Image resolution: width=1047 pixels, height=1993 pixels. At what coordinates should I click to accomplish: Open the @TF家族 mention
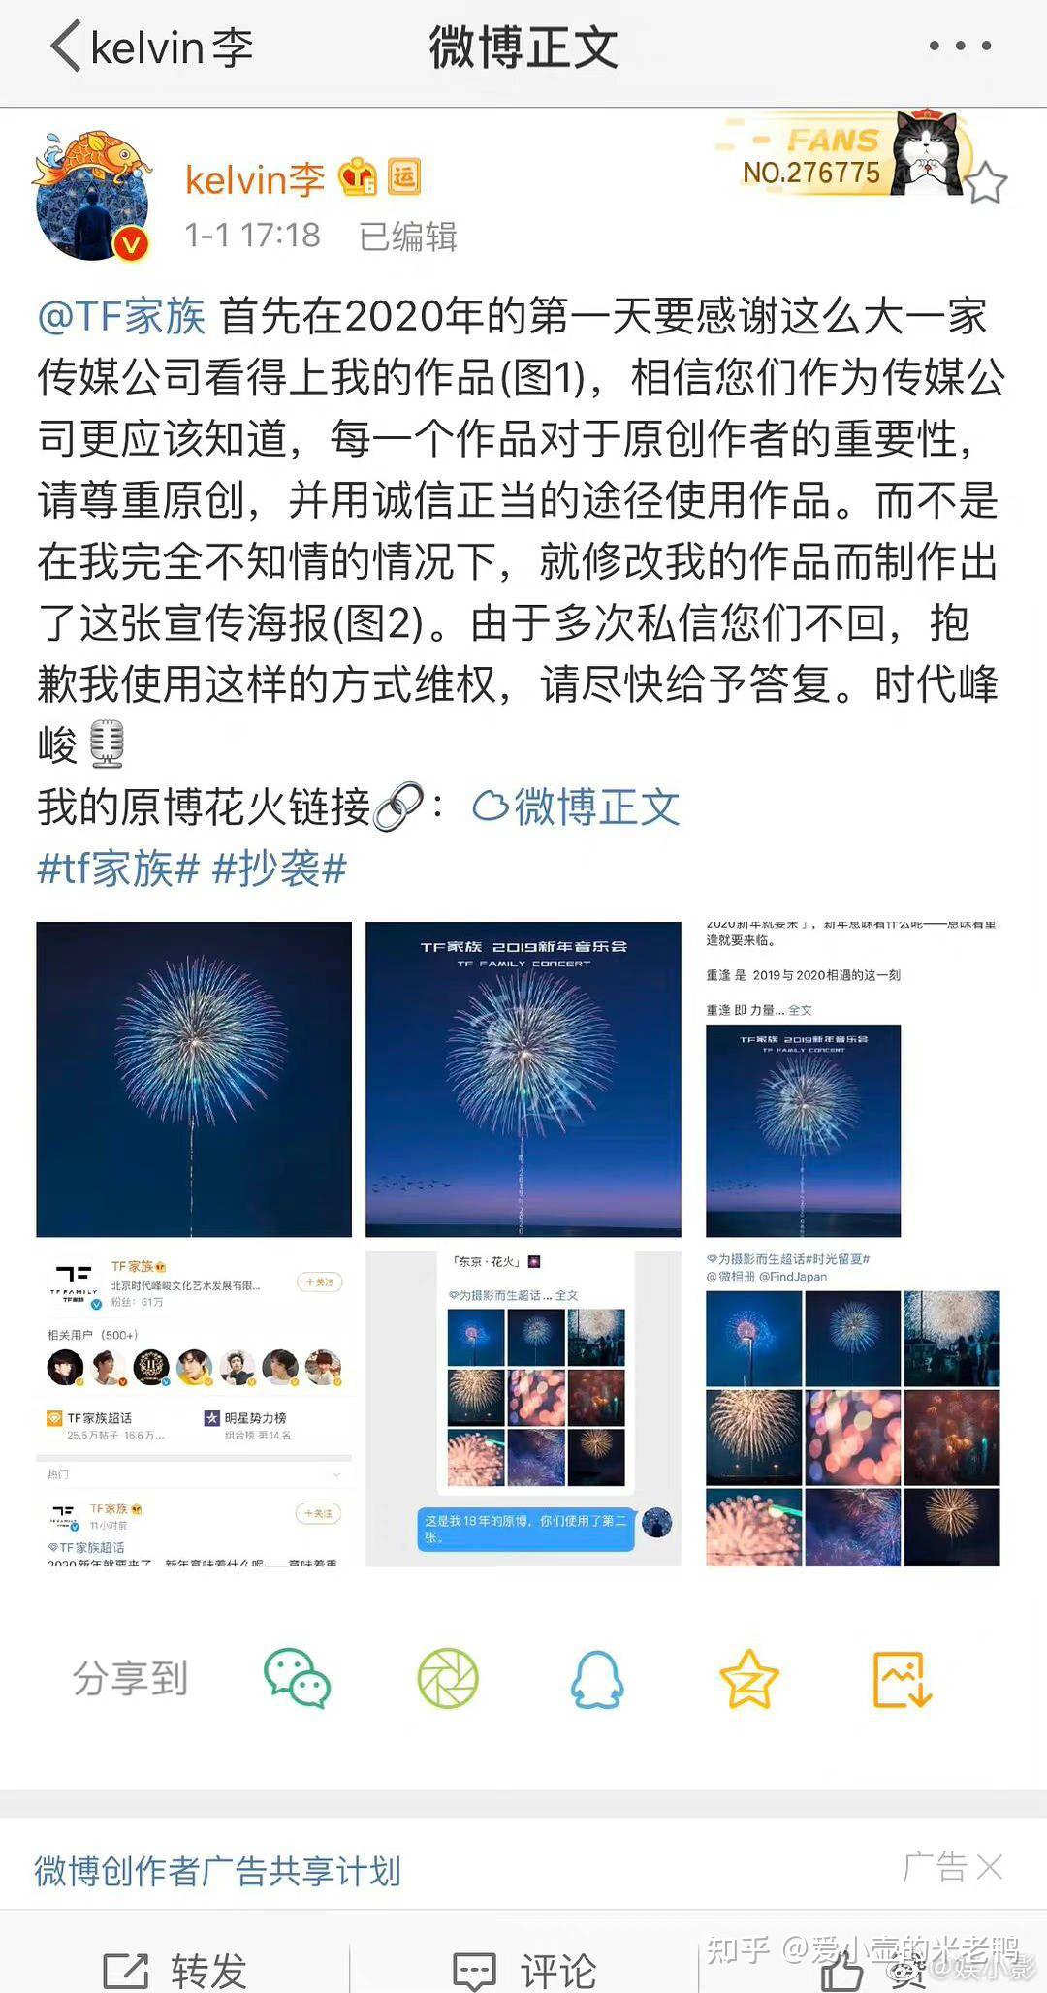(121, 316)
